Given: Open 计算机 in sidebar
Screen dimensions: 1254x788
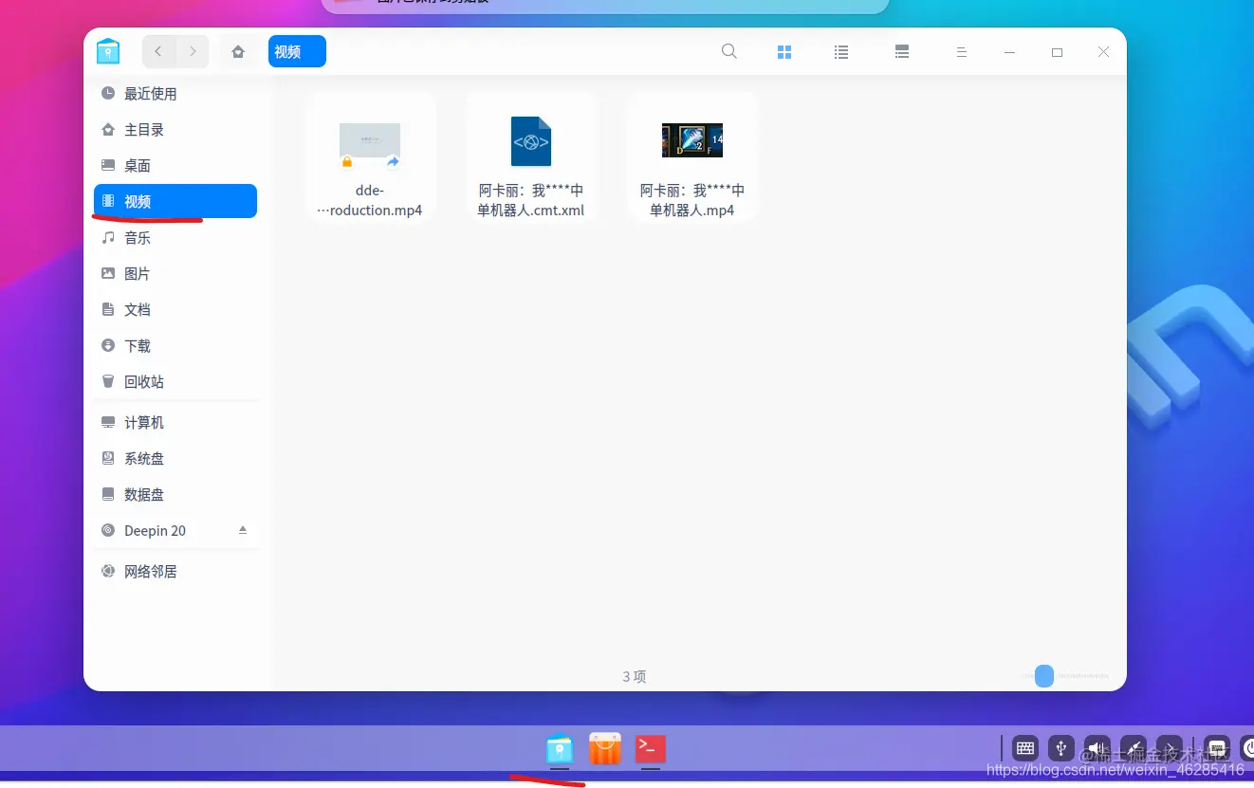Looking at the screenshot, I should (175, 423).
